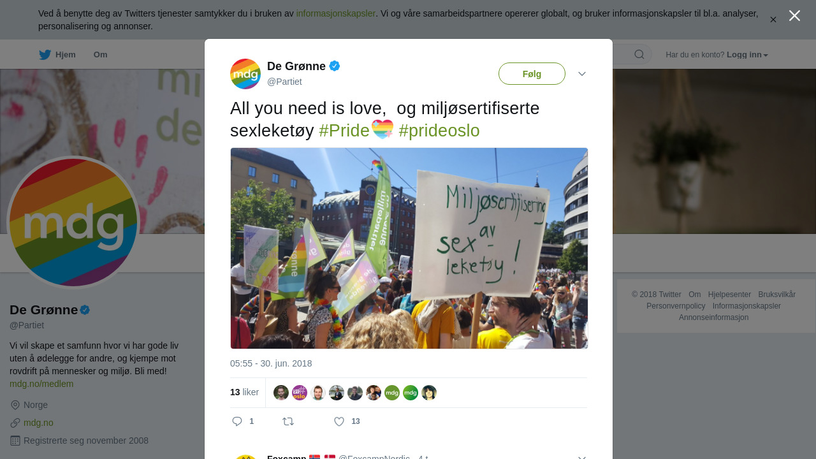Open the Om menu item
This screenshot has width=816, height=459.
[100, 55]
